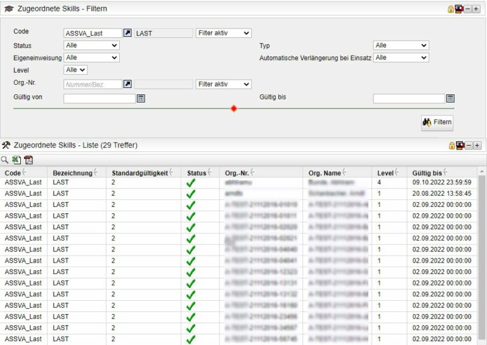Click into the Gültig von date field
The height and width of the screenshot is (345, 487).
[100, 98]
